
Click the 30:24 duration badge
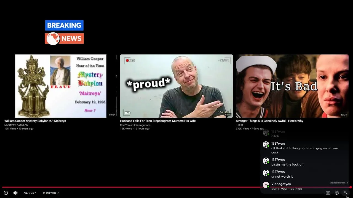343,115
